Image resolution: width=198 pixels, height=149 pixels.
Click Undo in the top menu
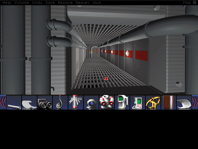pyautogui.click(x=37, y=2)
